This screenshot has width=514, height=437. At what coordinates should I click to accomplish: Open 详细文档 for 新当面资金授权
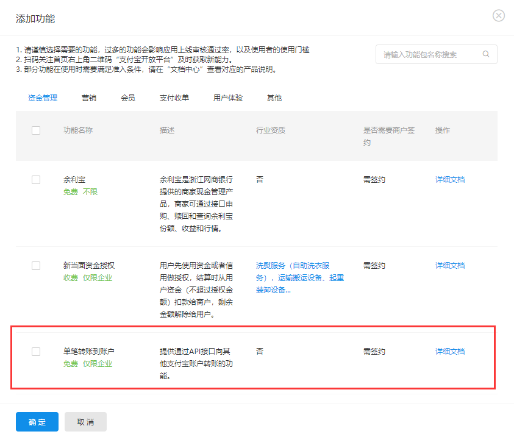click(450, 266)
